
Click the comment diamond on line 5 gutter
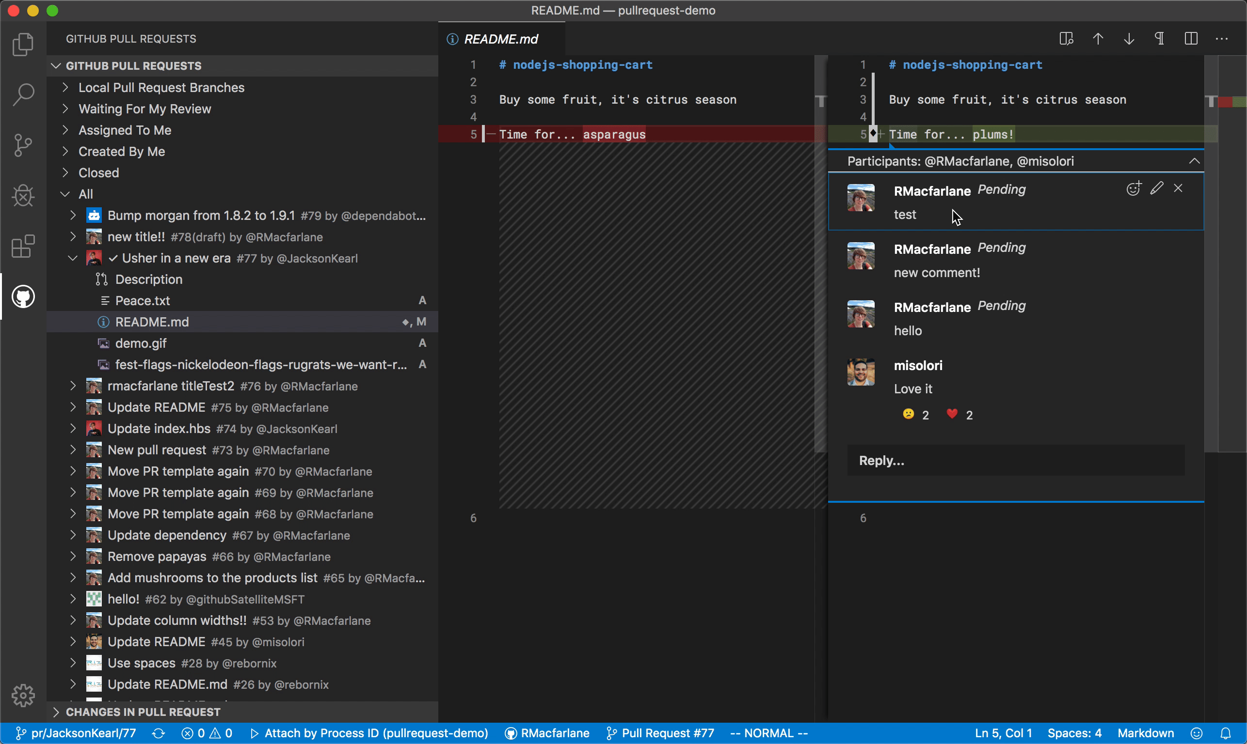click(x=873, y=133)
